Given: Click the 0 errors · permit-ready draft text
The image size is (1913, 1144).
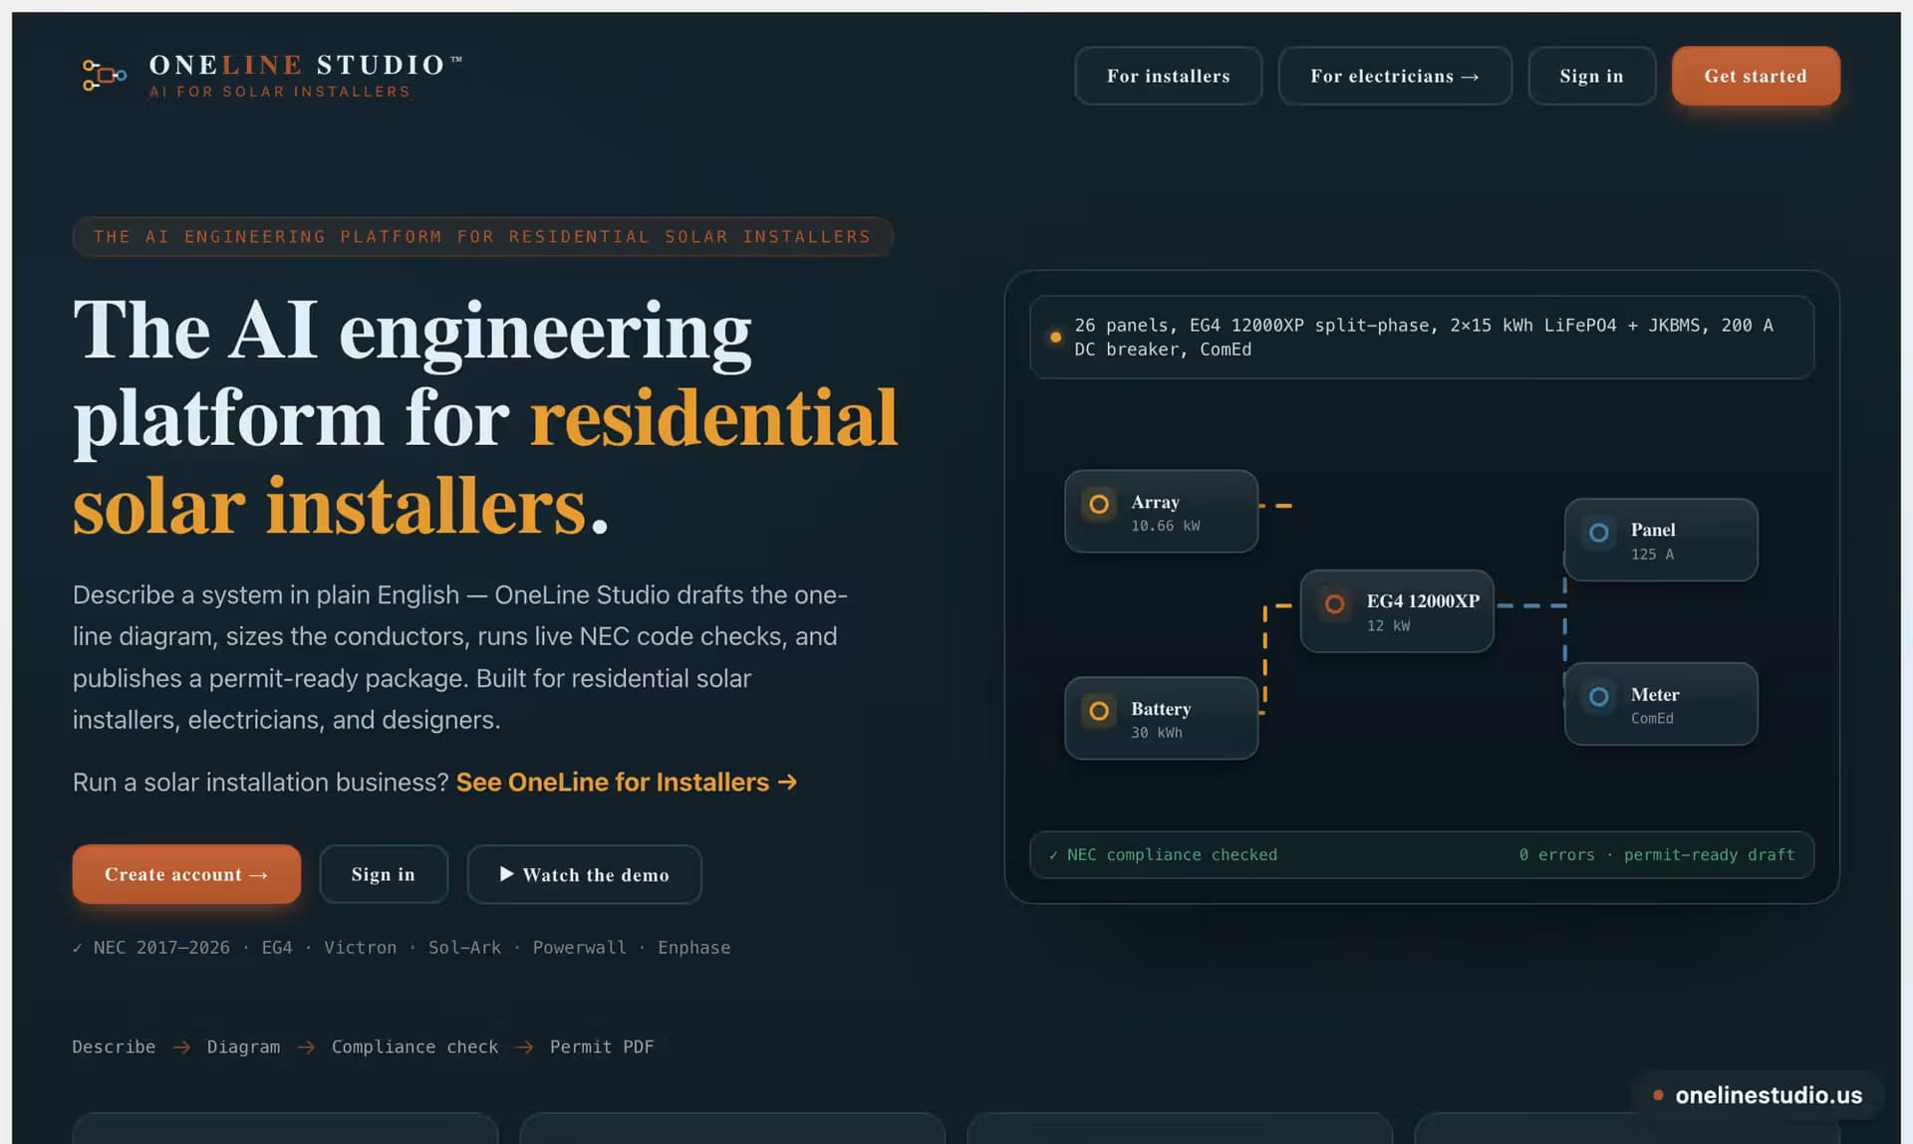Looking at the screenshot, I should (x=1656, y=855).
